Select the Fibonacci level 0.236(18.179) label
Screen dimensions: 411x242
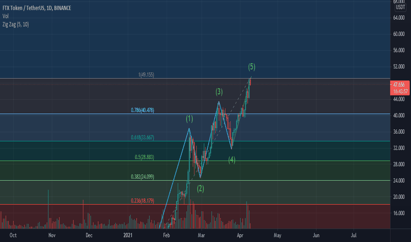pyautogui.click(x=142, y=201)
